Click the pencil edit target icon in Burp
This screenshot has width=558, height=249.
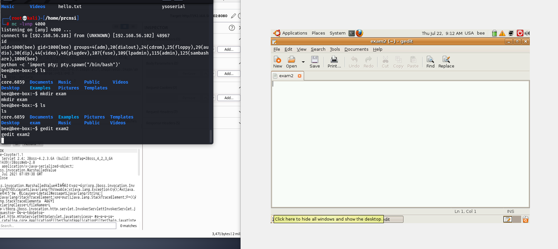click(233, 16)
